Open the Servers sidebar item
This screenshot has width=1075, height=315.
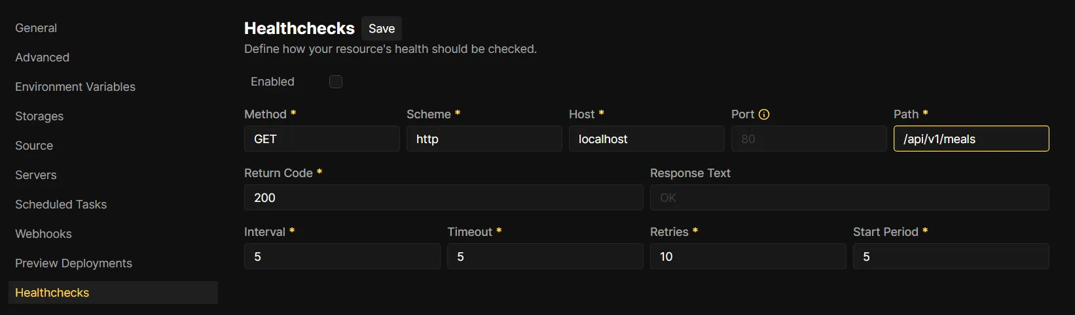[36, 175]
